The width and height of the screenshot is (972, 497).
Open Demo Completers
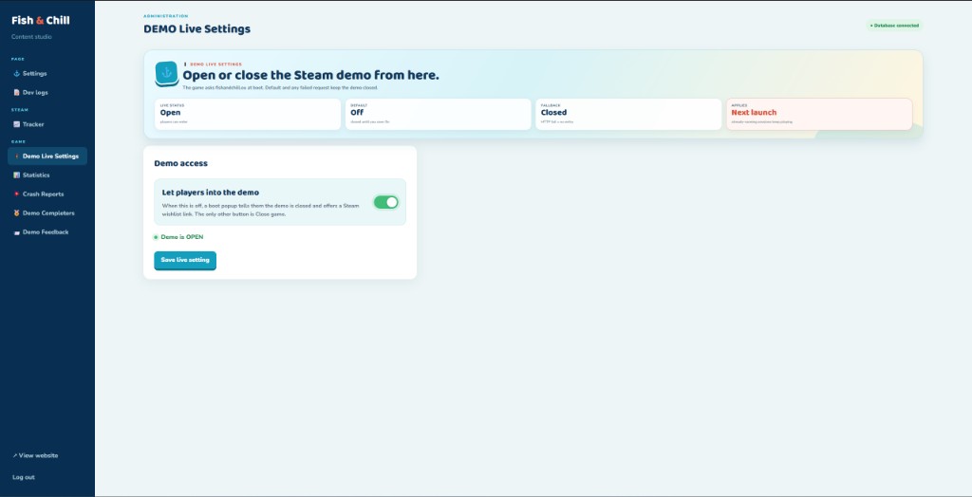point(47,213)
